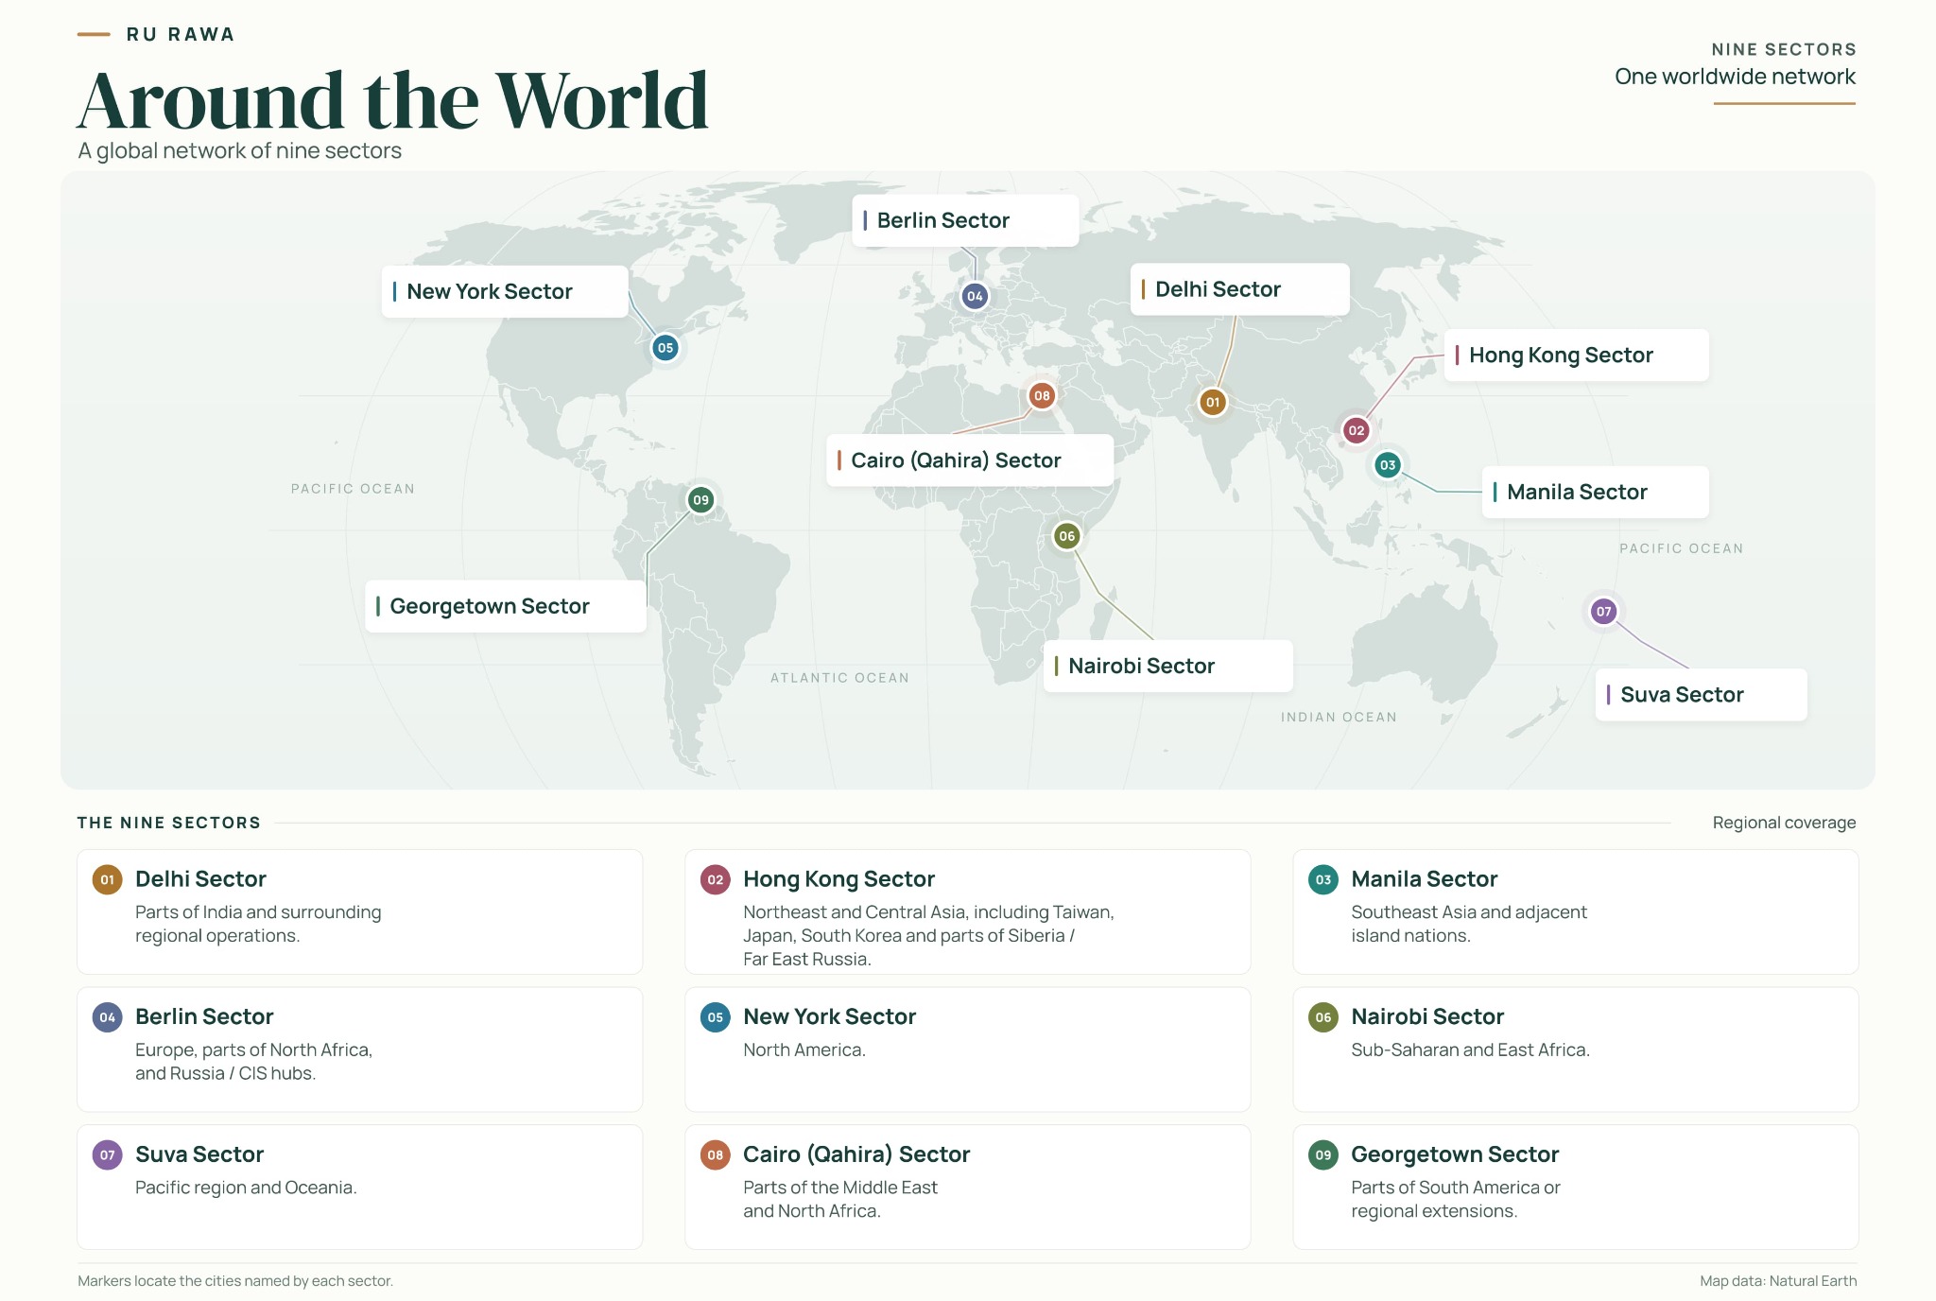Click the Delhi Sector map label
The height and width of the screenshot is (1301, 1936).
tap(1239, 289)
